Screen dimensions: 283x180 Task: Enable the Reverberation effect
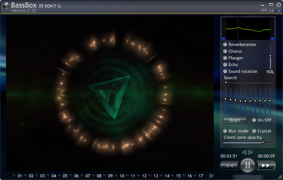[x=225, y=44]
